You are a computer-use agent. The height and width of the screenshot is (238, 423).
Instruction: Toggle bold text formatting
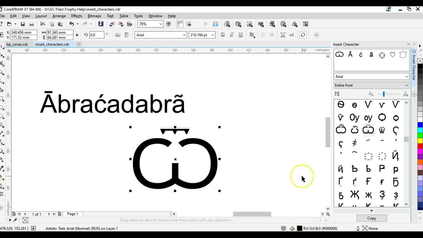pyautogui.click(x=223, y=35)
